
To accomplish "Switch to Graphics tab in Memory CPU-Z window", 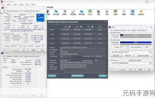I will (27, 56).
